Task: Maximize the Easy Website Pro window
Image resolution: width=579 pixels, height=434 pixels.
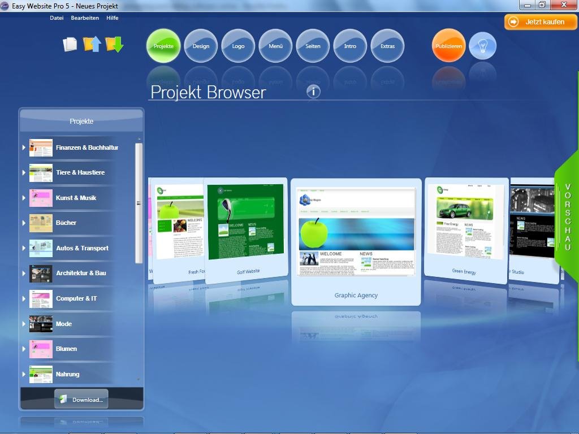Action: [x=542, y=5]
